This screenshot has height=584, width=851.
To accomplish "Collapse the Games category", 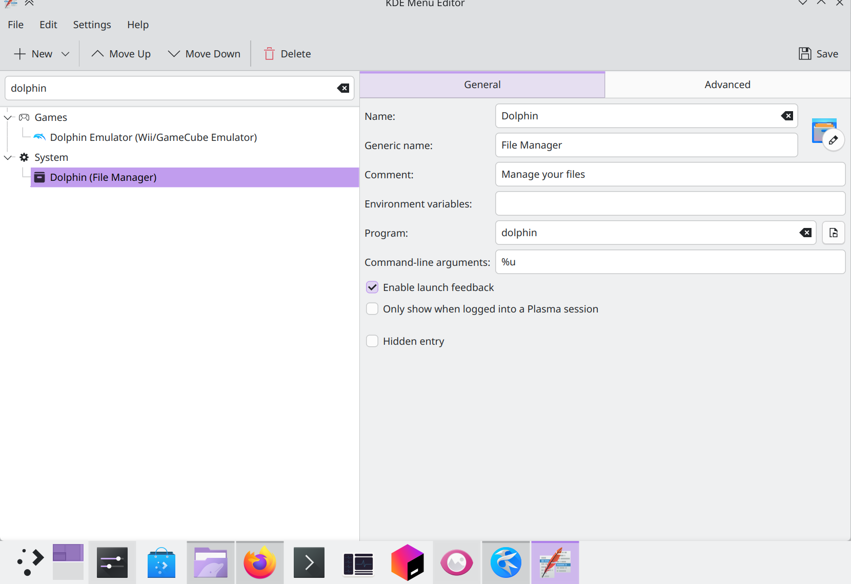I will point(8,117).
